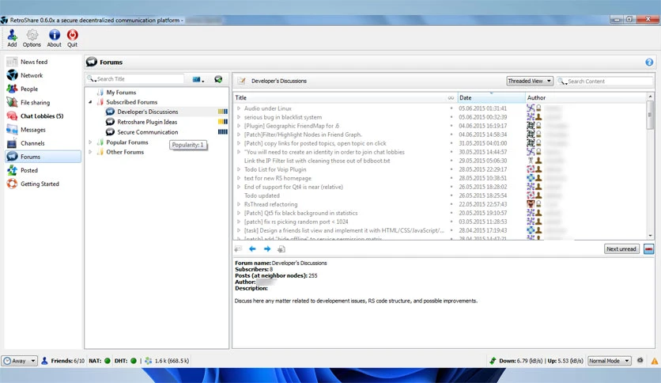Open the Search Content filter magnifier icon
The width and height of the screenshot is (661, 383).
562,81
